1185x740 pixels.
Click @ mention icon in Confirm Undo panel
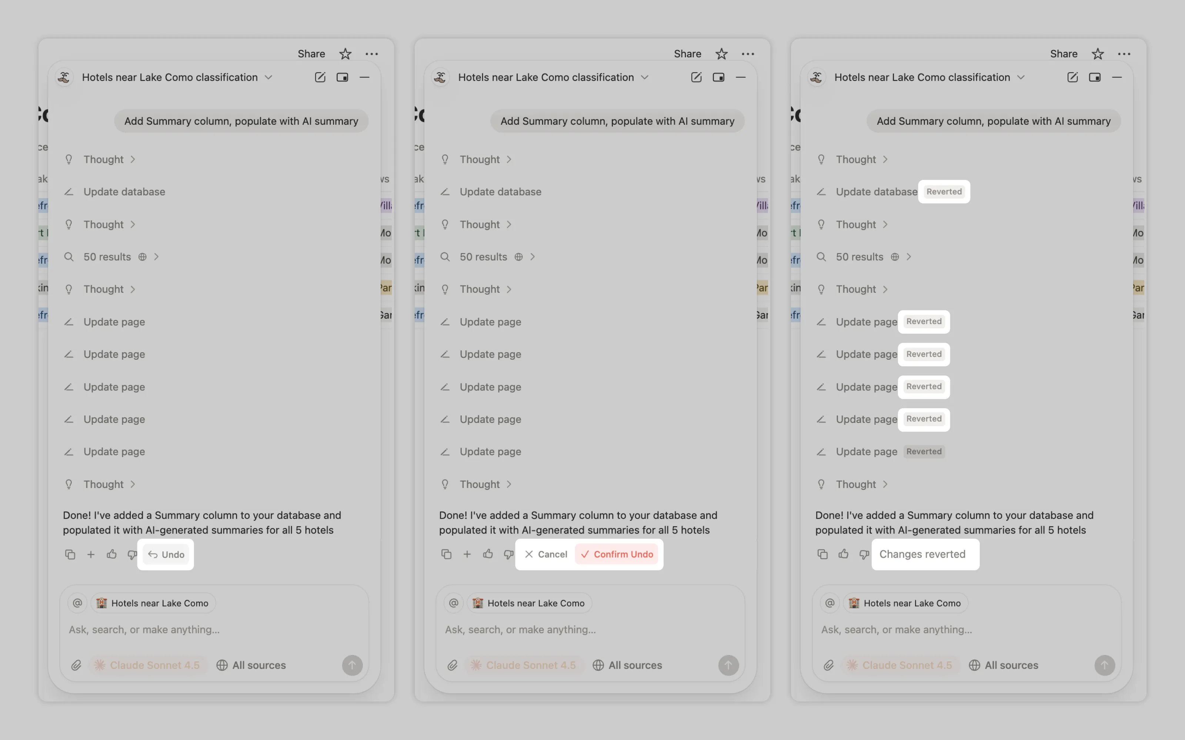coord(453,603)
